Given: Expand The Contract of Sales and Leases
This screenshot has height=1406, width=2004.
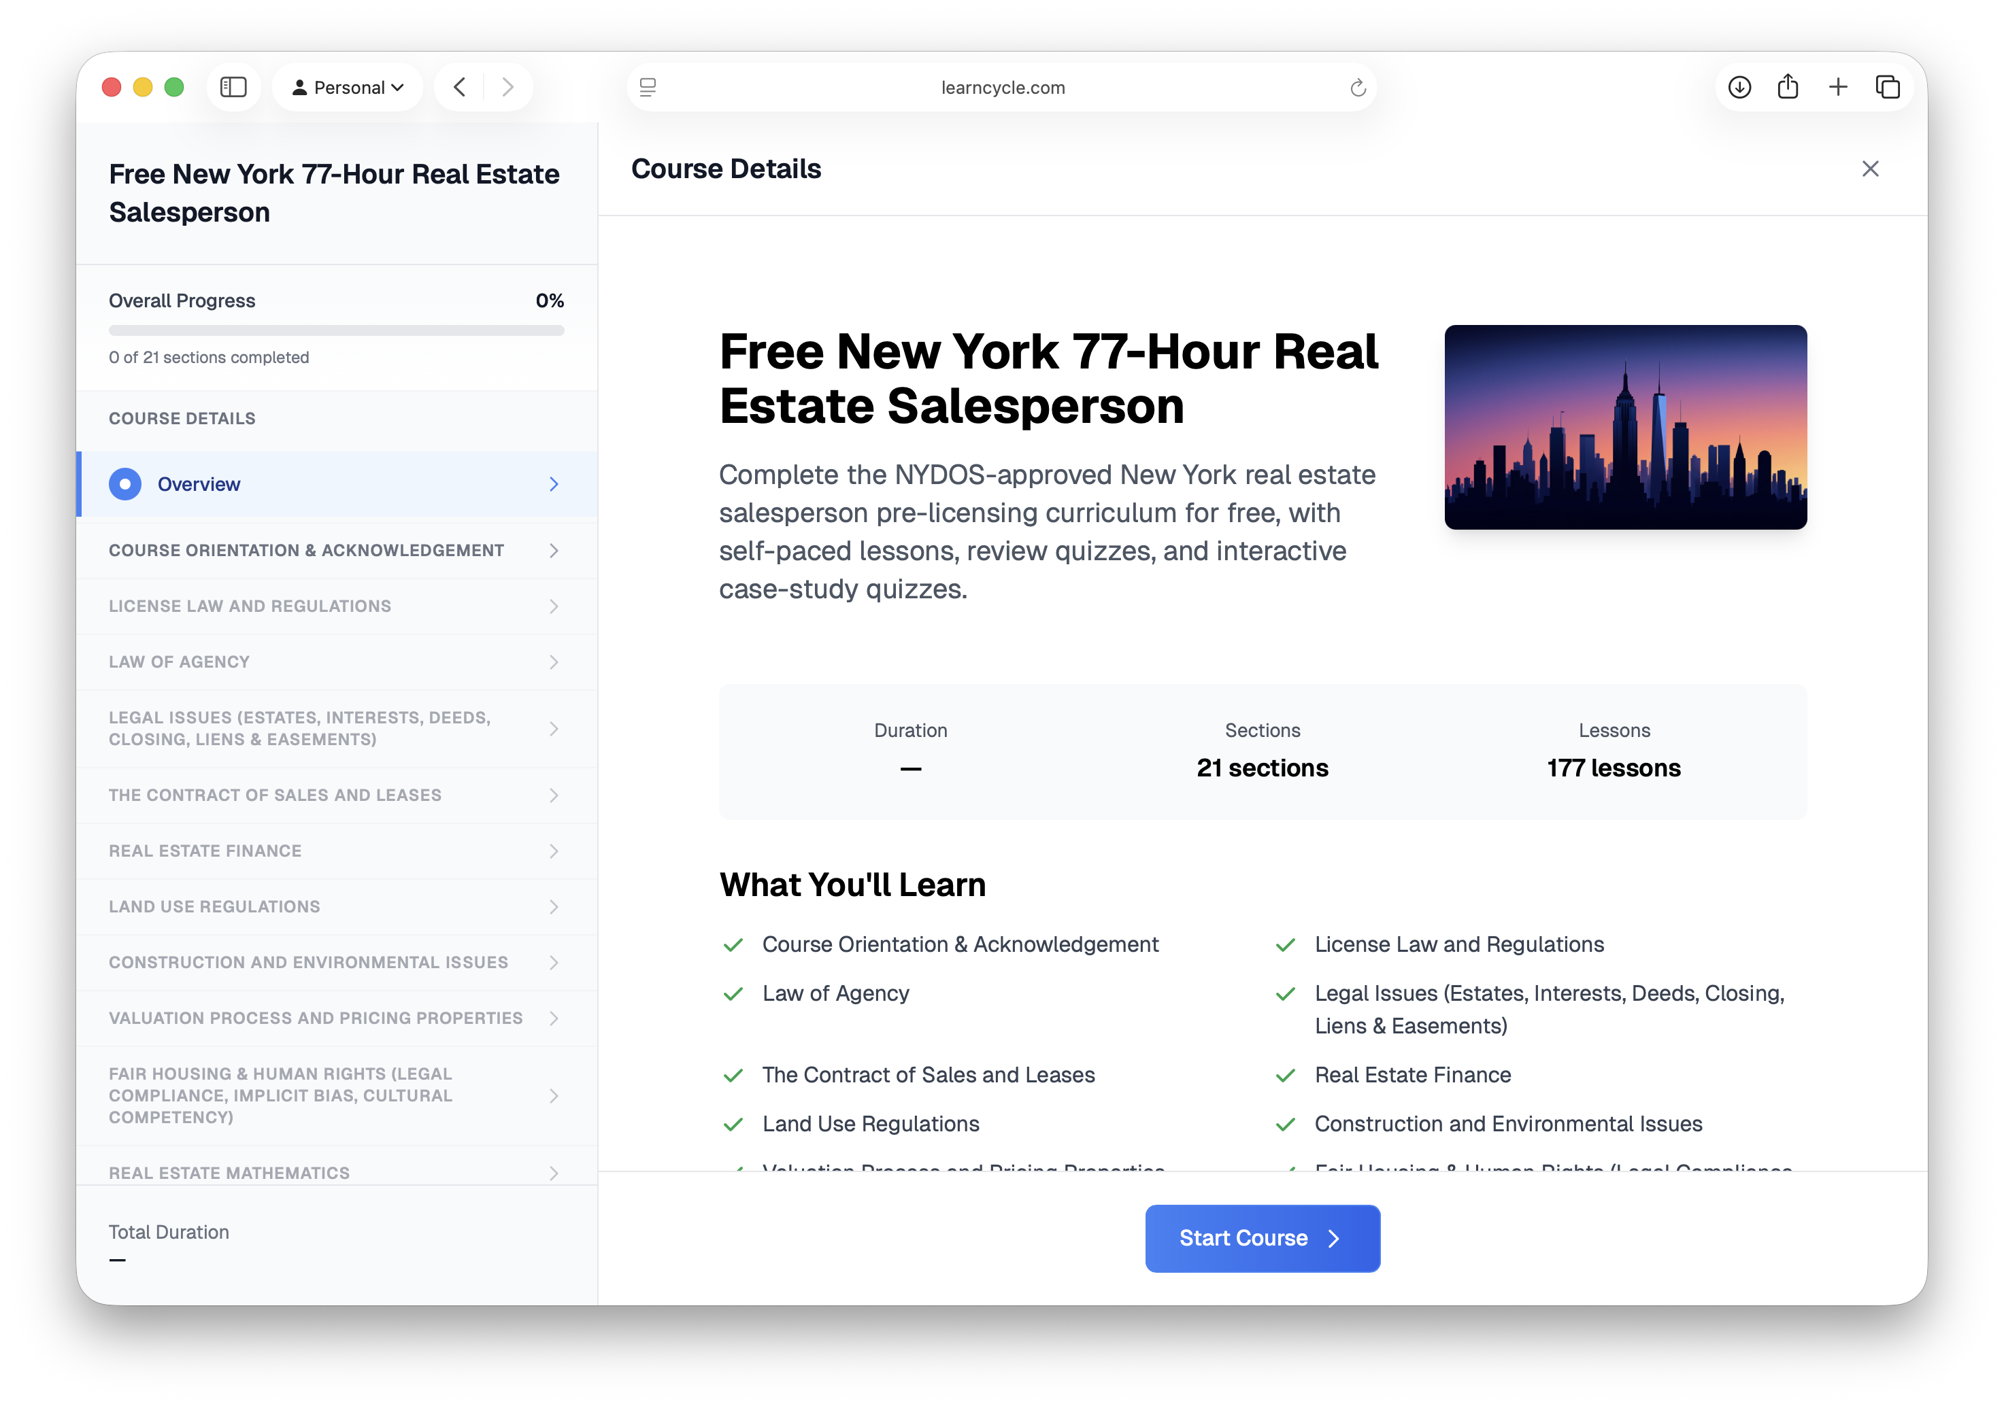Looking at the screenshot, I should pyautogui.click(x=337, y=795).
